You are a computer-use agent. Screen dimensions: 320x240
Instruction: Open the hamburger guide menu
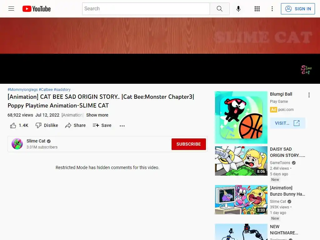pos(11,8)
